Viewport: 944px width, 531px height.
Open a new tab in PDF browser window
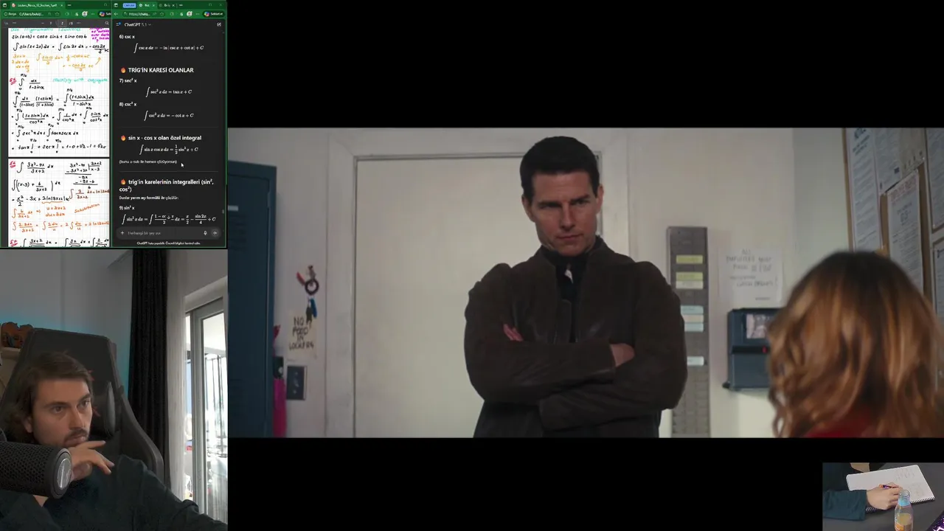pos(69,5)
